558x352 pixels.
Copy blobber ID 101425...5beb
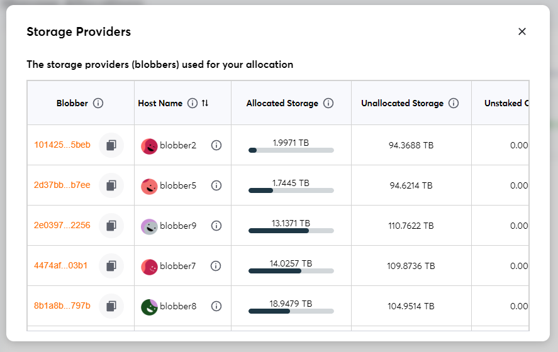pos(111,145)
